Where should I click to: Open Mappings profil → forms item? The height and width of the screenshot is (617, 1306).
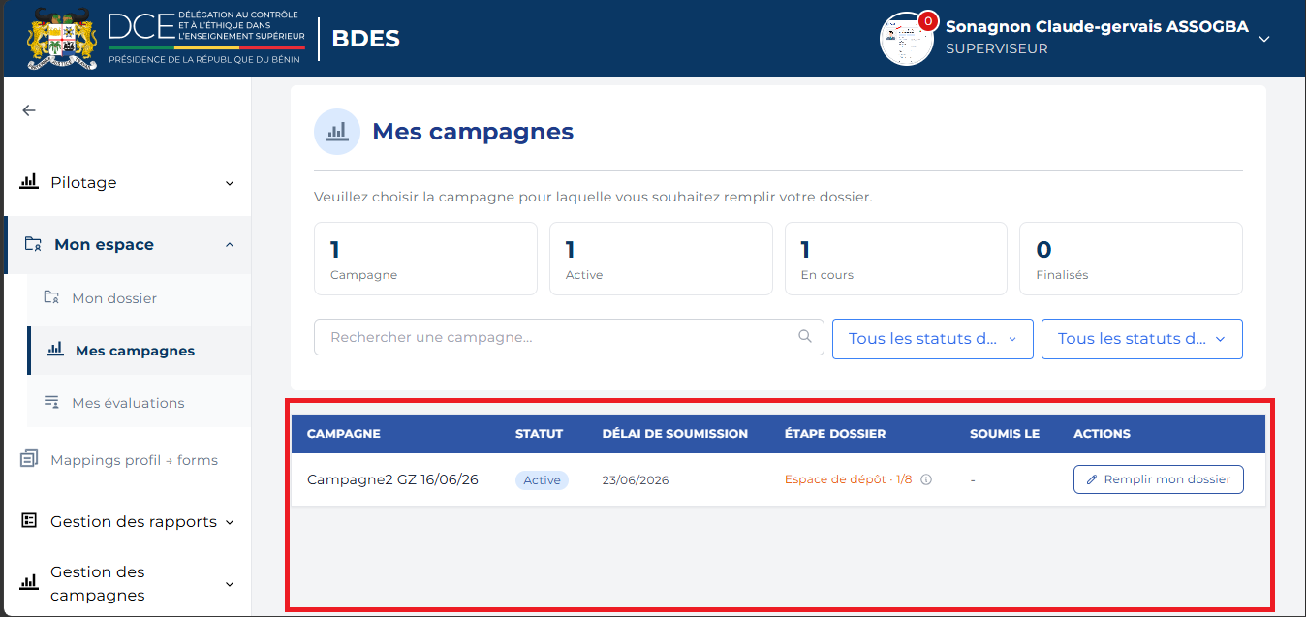(x=128, y=460)
